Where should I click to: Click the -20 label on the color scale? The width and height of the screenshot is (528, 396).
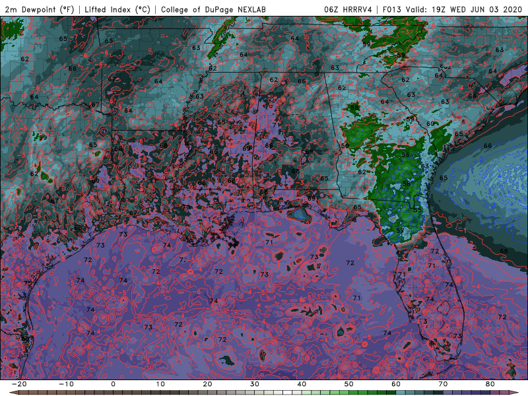tap(19, 384)
